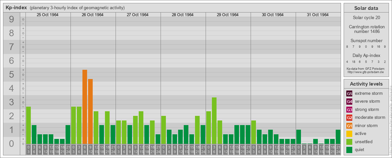Click the sunspot number value '16'
This screenshot has height=158, width=392.
click(379, 47)
